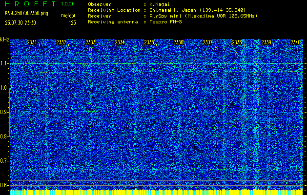Click the HROFFT title text
Screen dimensions: 307x195
click(x=30, y=4)
